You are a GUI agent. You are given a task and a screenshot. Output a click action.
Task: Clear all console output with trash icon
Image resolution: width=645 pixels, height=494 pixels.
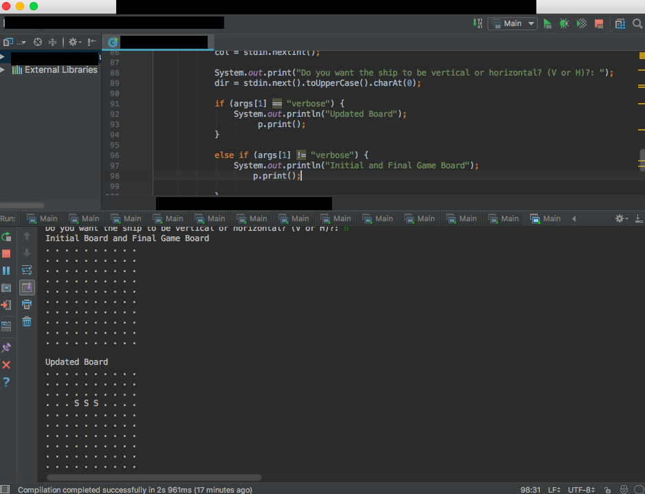coord(26,321)
